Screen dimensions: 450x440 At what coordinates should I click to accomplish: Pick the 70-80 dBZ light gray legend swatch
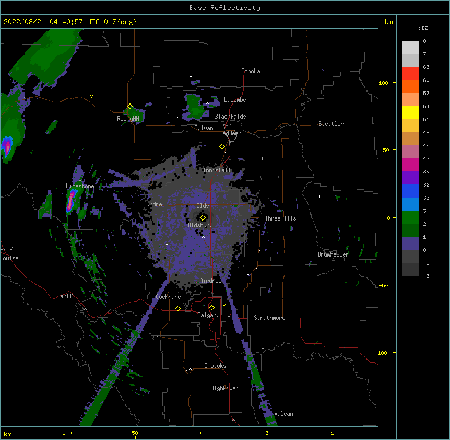click(x=410, y=47)
